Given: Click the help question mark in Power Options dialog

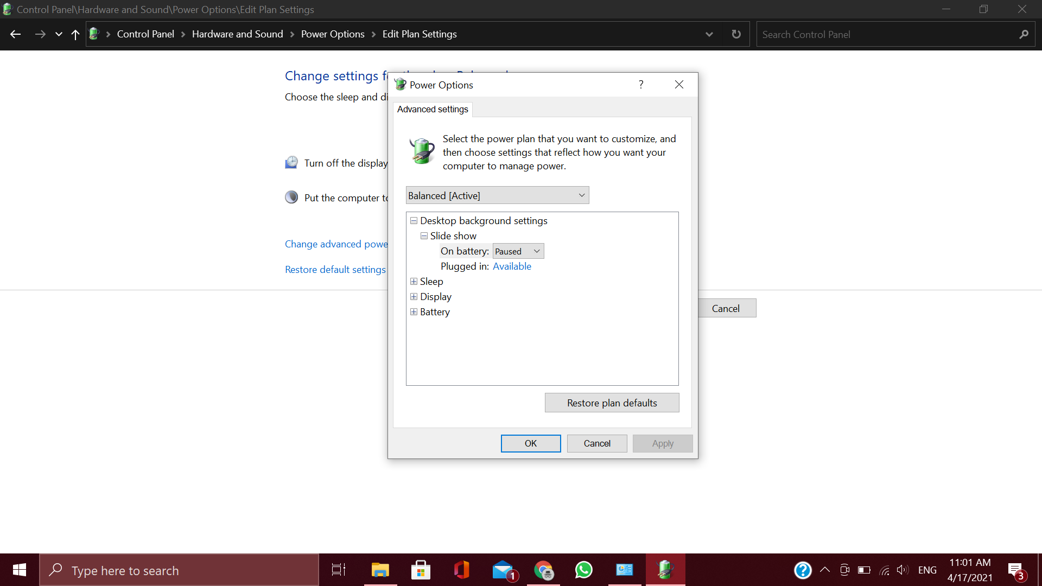Looking at the screenshot, I should [640, 85].
